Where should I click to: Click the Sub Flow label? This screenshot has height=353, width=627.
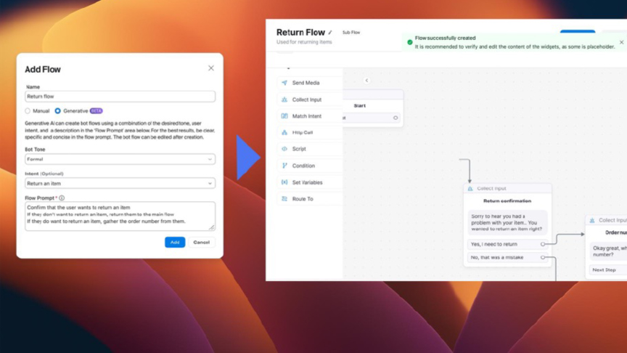(x=351, y=33)
